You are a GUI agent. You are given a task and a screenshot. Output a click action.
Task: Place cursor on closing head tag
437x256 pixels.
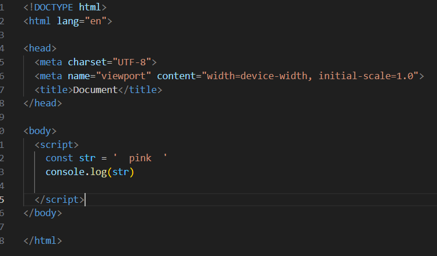43,103
